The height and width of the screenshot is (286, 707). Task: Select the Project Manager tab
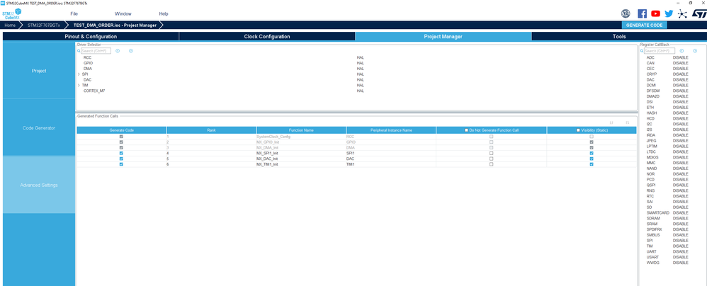click(x=443, y=37)
